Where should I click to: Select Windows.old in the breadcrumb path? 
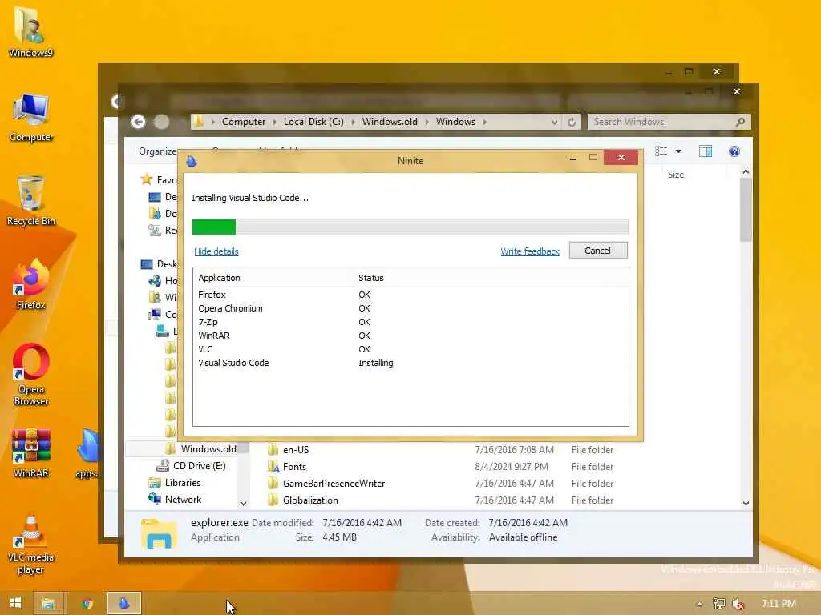point(390,122)
